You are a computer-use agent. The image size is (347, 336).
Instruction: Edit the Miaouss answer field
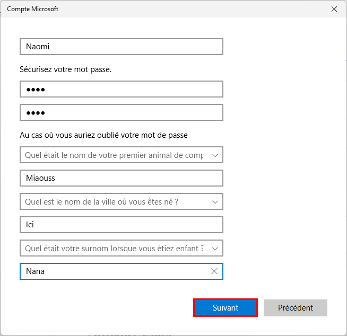(x=122, y=178)
